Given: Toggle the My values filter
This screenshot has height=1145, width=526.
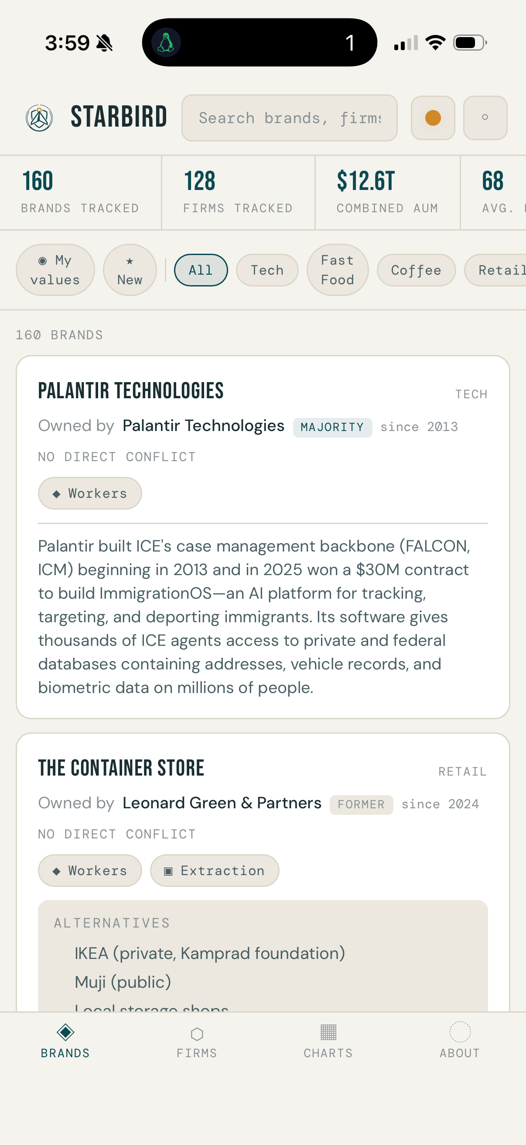Looking at the screenshot, I should tap(55, 270).
